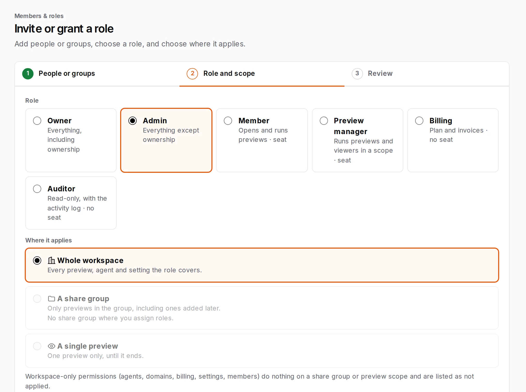Click 'Every preview, agent and setting' description
The width and height of the screenshot is (526, 392).
(125, 270)
